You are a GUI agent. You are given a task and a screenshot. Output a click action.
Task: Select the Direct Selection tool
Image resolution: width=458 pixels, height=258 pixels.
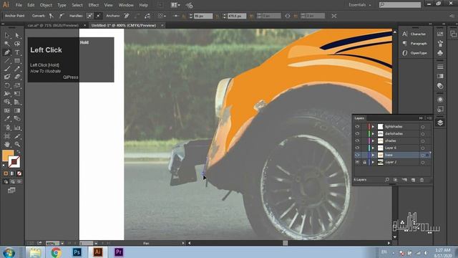[17, 35]
